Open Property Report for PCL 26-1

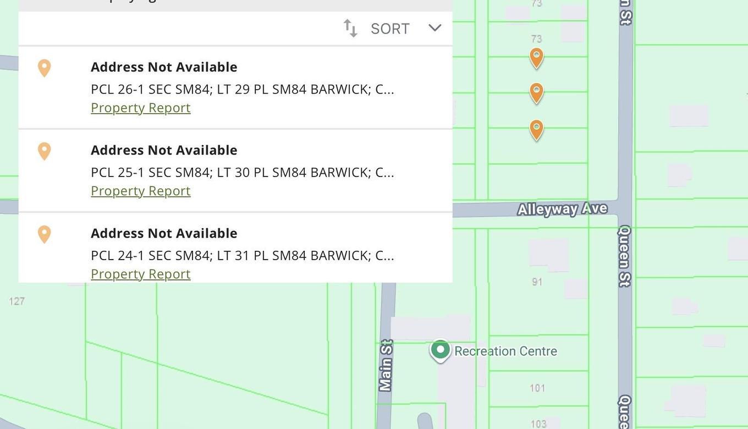click(x=140, y=108)
